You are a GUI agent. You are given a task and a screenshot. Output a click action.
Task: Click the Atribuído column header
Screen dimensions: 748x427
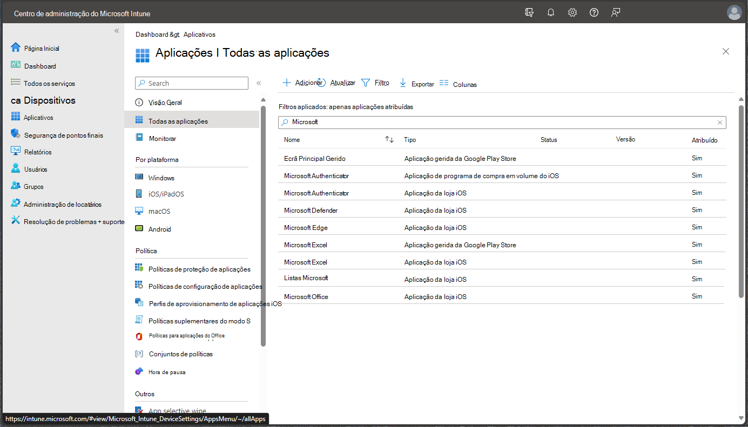pos(705,140)
